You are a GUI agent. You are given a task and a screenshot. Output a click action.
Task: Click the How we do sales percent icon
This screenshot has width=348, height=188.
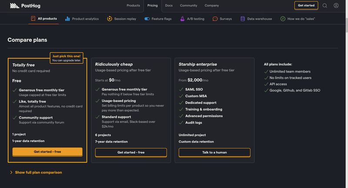coord(283,19)
